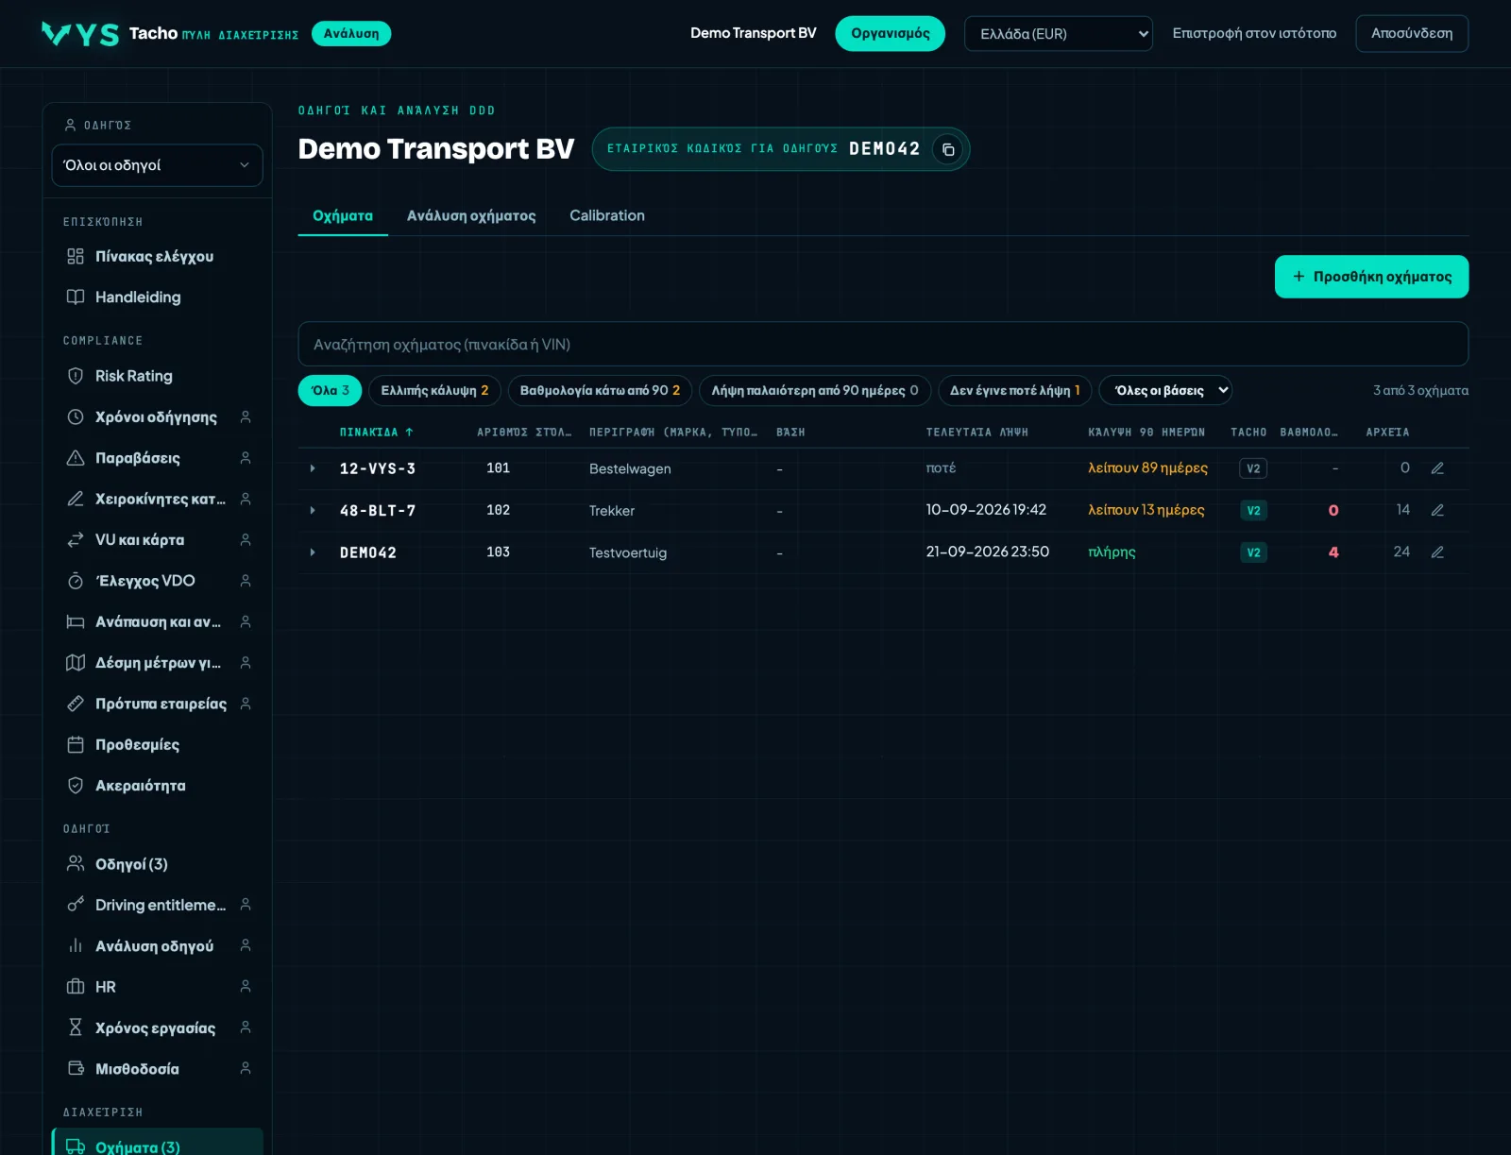
Task: Click the pencil icon for vehicle DEM042
Action: point(1437,552)
